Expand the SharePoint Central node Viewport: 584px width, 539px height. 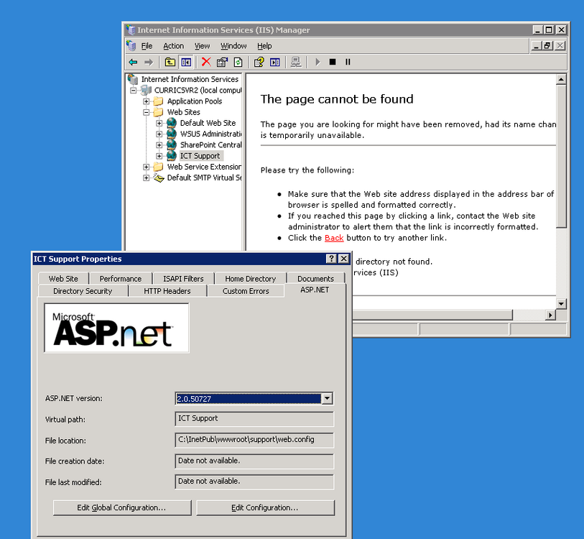coord(159,145)
